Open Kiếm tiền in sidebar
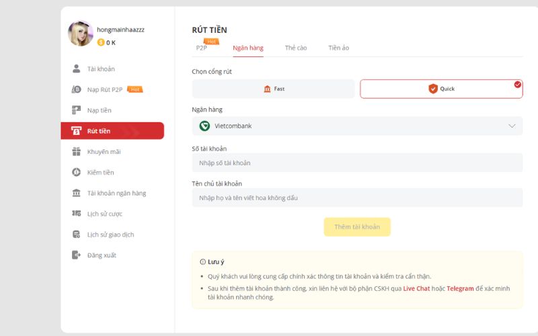Image resolution: width=538 pixels, height=336 pixels. coord(100,173)
